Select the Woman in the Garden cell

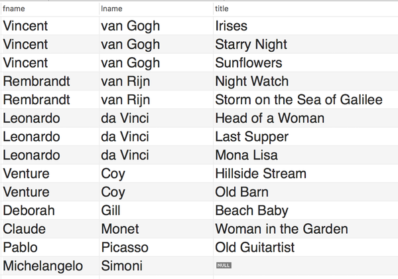[281, 229]
